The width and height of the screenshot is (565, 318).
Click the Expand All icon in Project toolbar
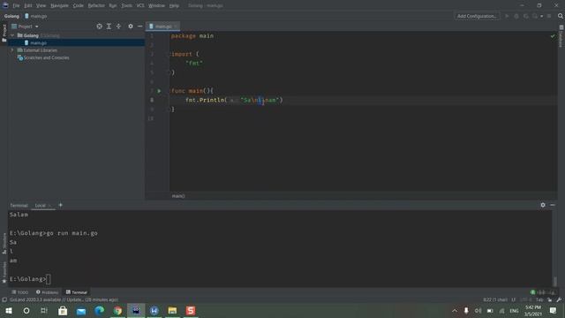109,26
